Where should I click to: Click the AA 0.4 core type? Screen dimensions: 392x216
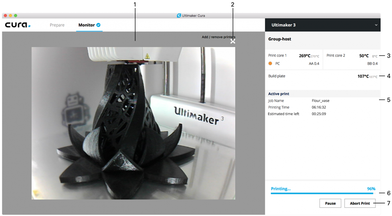[x=314, y=64]
